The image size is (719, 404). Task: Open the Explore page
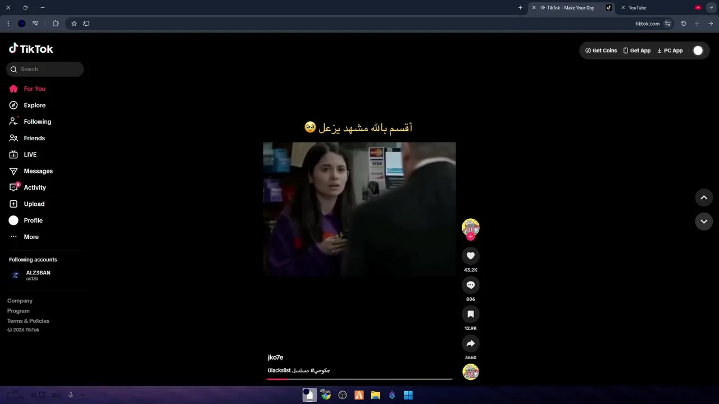[x=27, y=105]
